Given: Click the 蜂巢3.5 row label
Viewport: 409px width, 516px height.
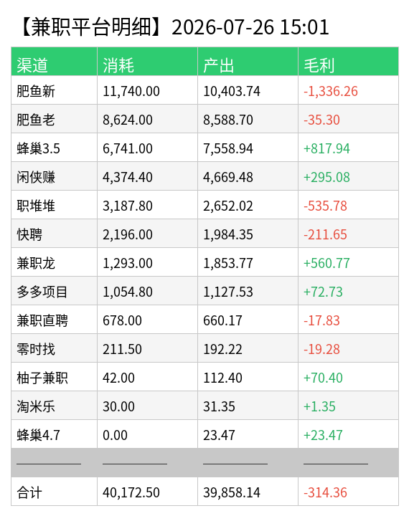Looking at the screenshot, I should click(38, 148).
